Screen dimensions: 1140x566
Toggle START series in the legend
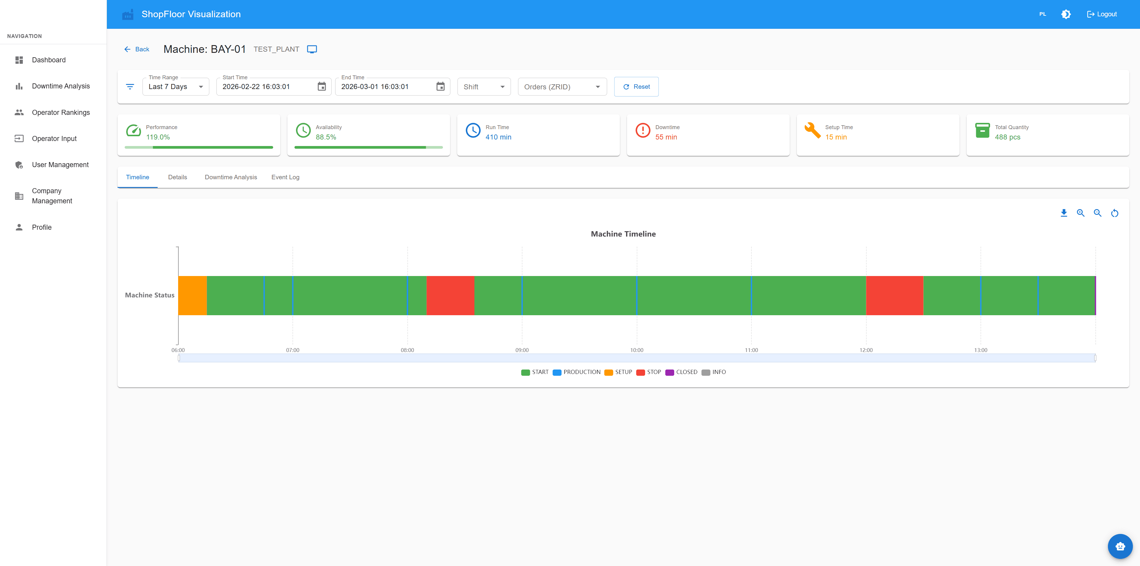point(535,372)
